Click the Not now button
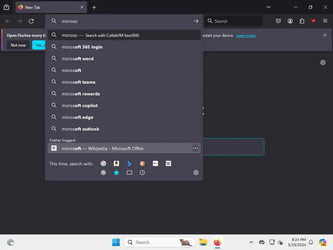 (x=18, y=45)
